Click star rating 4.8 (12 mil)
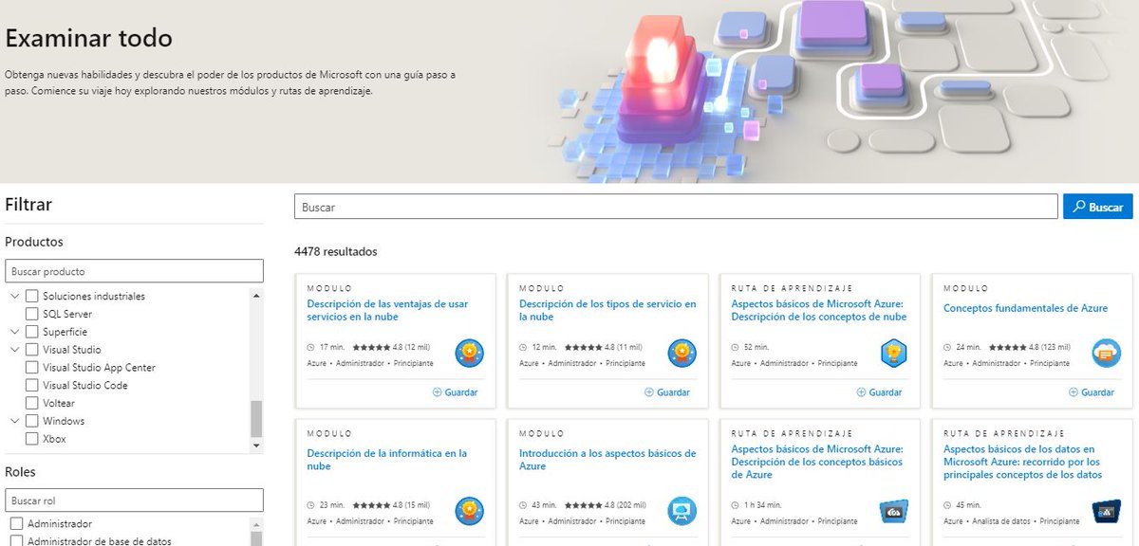Image resolution: width=1139 pixels, height=546 pixels. click(x=389, y=347)
